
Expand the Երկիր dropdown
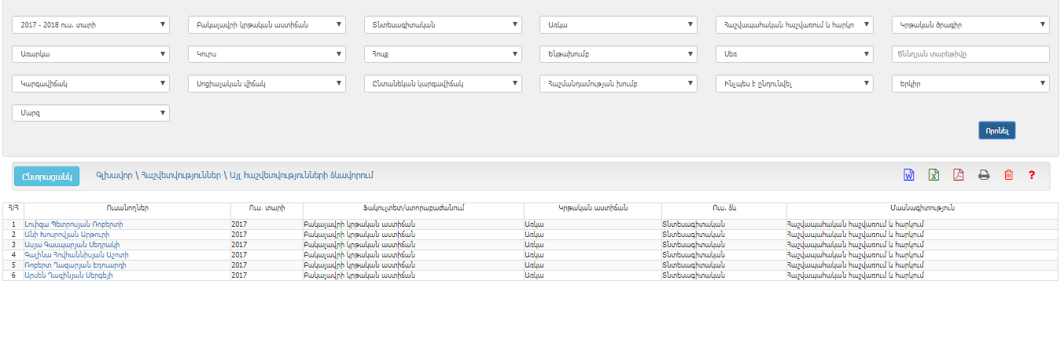970,84
